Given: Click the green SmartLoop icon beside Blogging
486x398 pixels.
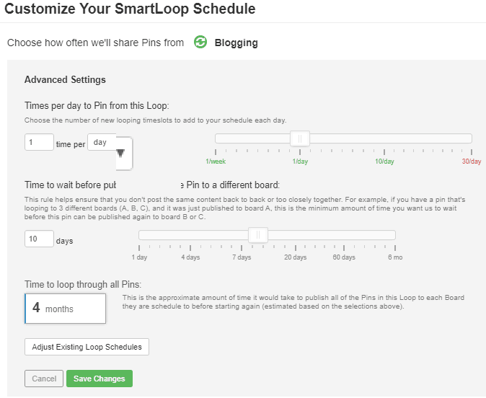Looking at the screenshot, I should point(200,42).
